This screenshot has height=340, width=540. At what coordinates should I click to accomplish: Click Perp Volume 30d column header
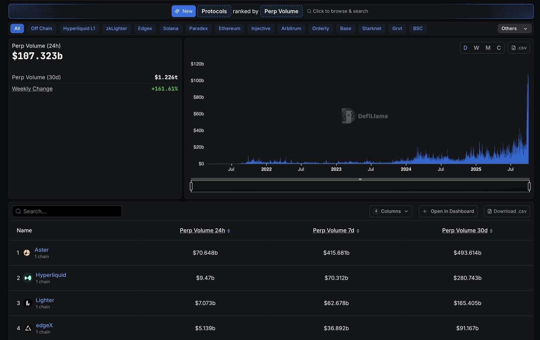pyautogui.click(x=465, y=231)
